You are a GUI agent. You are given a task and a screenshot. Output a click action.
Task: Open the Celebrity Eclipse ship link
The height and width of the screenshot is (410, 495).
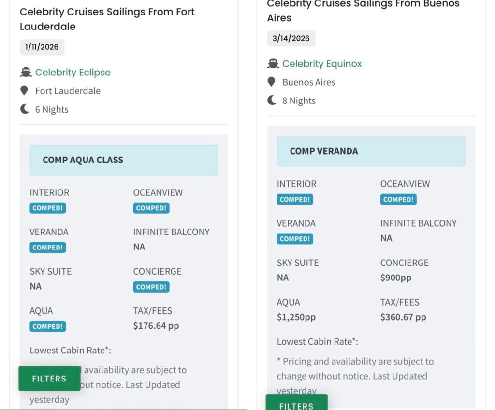tap(73, 73)
